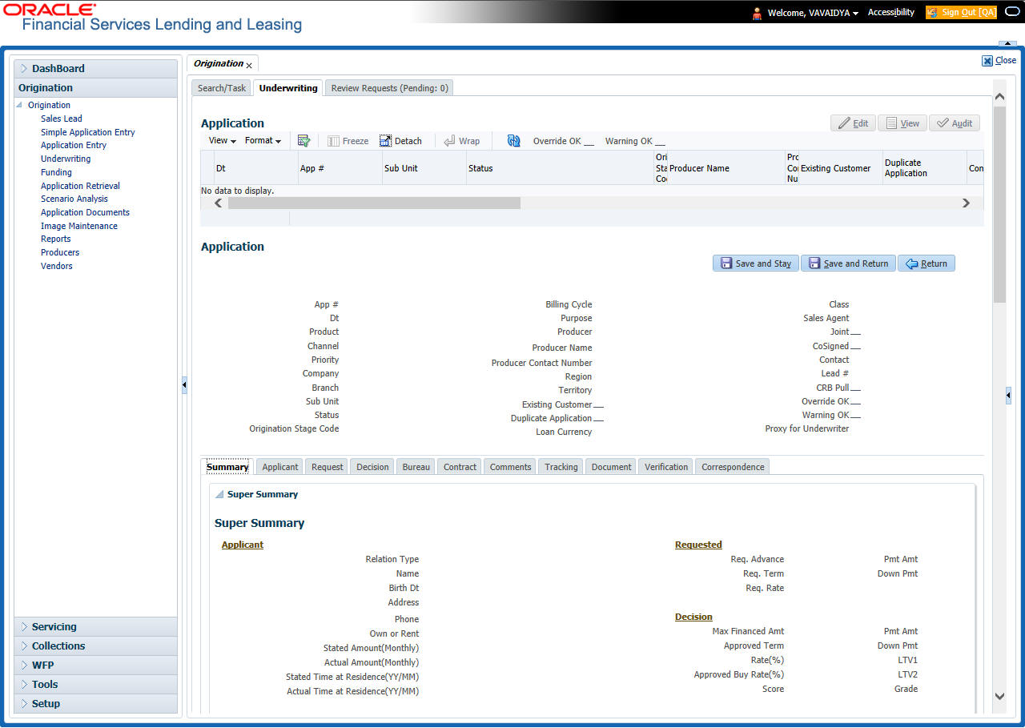Click the table's horizontal scrollbar thumb
Image resolution: width=1025 pixels, height=728 pixels.
374,203
